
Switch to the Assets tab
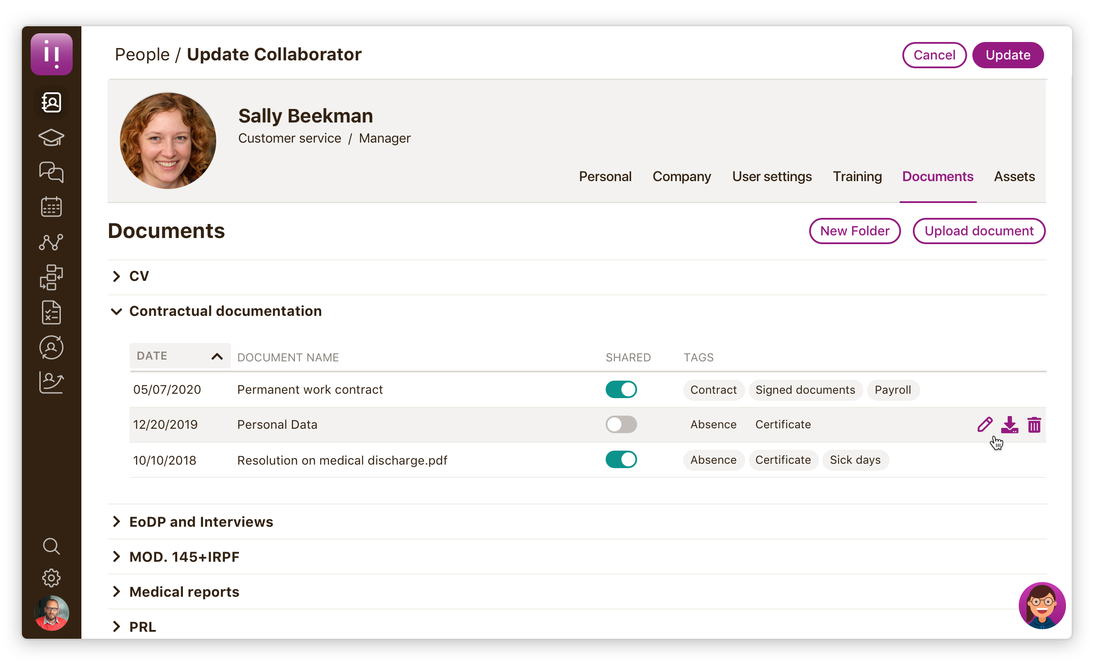1013,177
